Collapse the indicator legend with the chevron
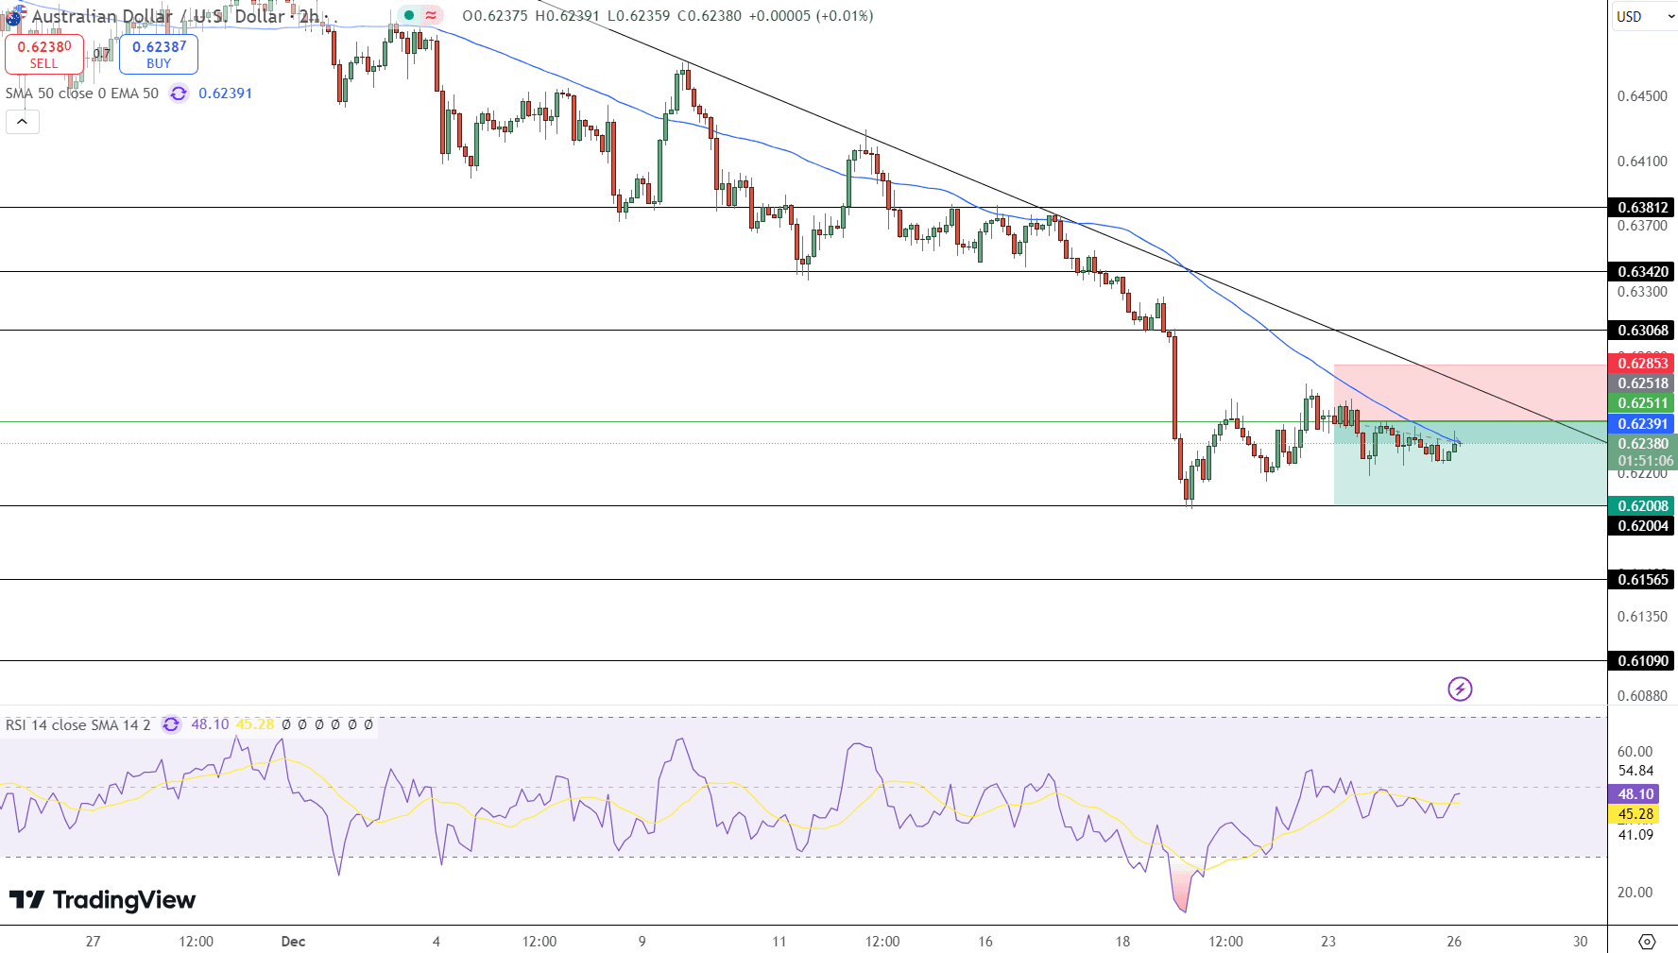 22,122
